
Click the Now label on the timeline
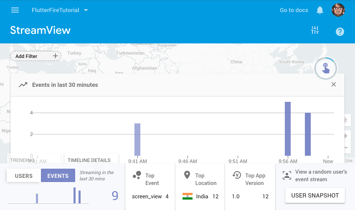328,161
